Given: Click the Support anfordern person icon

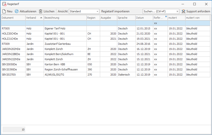Looking at the screenshot, I should click(x=183, y=11).
